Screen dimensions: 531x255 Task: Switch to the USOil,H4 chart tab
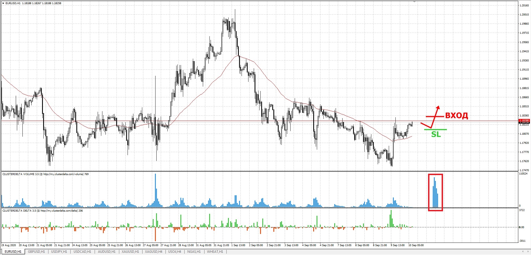pyautogui.click(x=175, y=252)
